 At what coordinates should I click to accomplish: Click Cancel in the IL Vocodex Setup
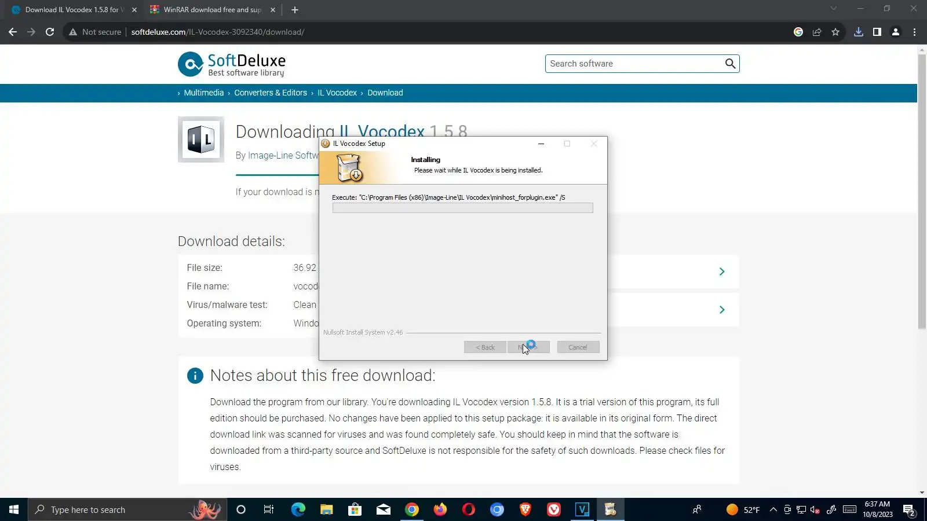[x=578, y=347]
